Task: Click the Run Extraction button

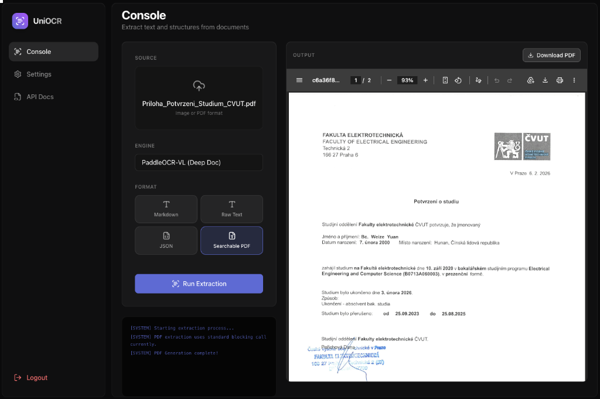Action: tap(199, 284)
